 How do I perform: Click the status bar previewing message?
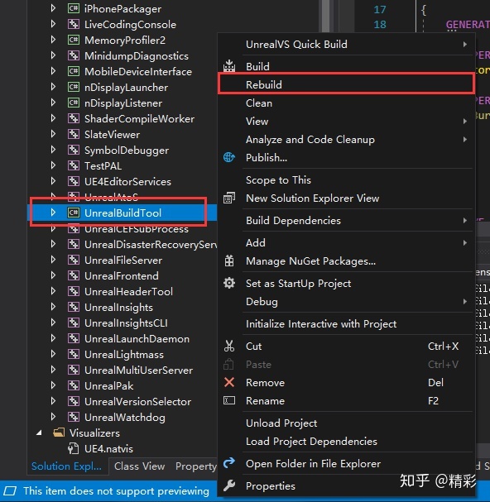pyautogui.click(x=116, y=490)
